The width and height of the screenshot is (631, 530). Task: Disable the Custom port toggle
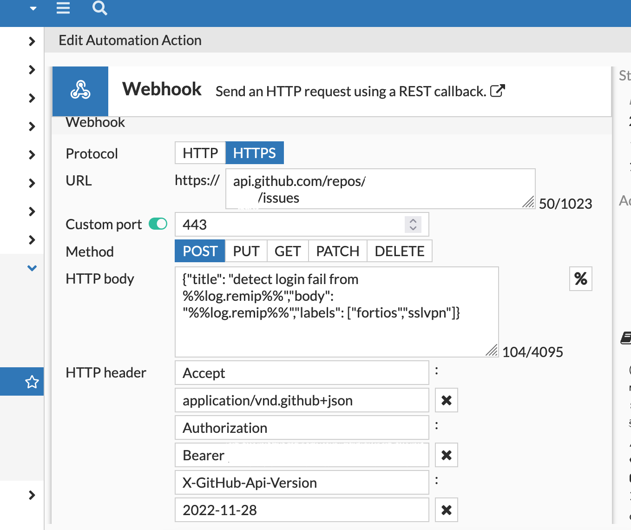(158, 224)
